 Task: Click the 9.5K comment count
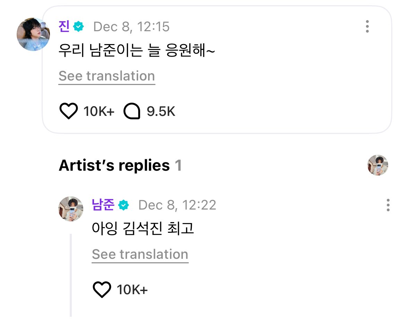[x=161, y=111]
